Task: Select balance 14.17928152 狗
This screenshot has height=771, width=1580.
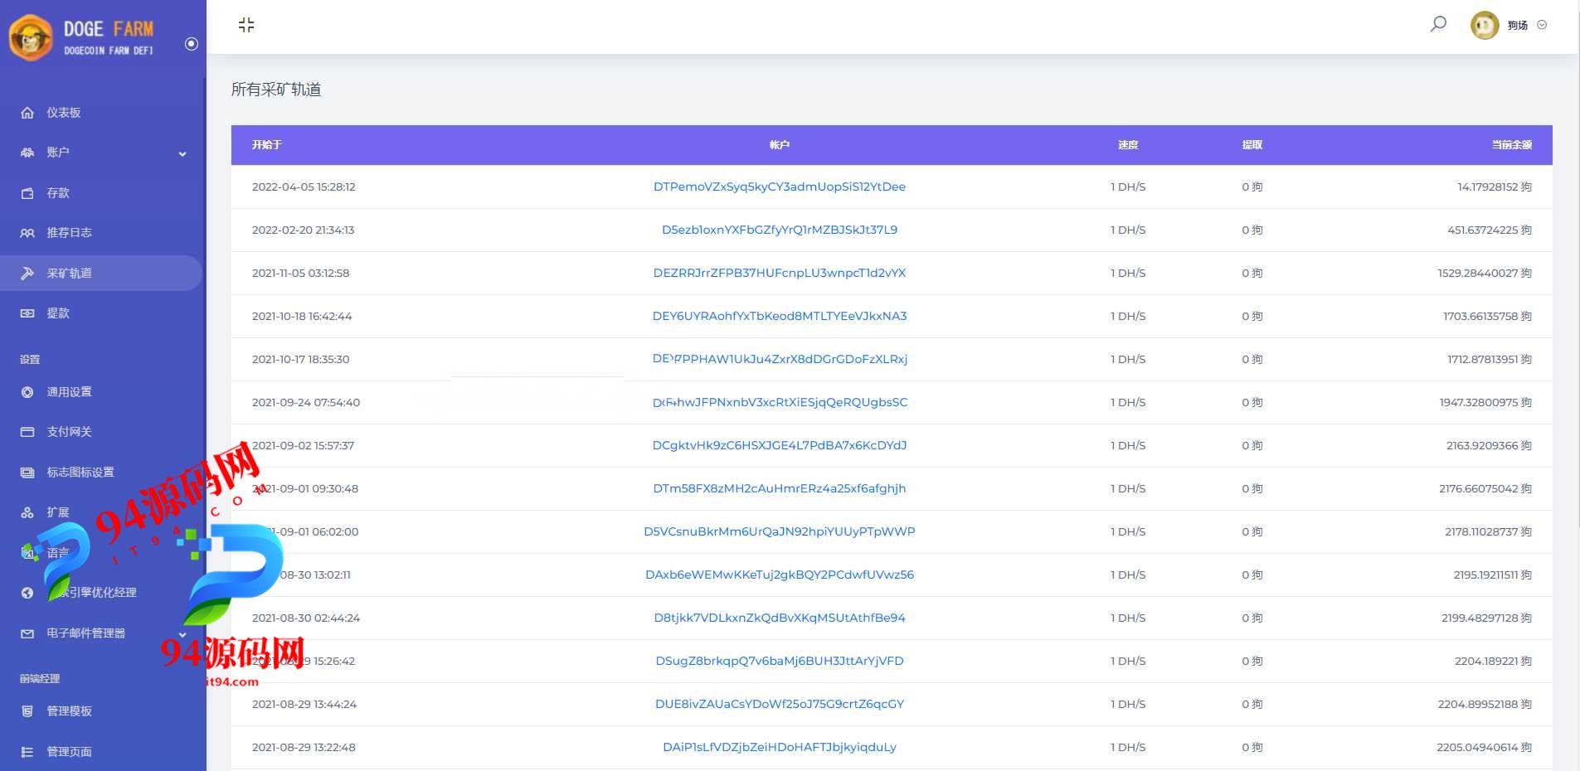Action: click(x=1495, y=187)
